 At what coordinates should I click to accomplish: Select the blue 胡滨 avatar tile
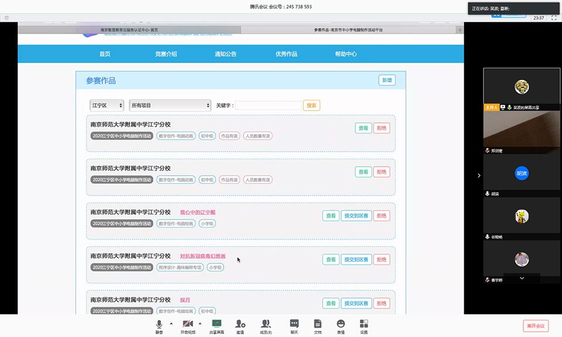(522, 173)
